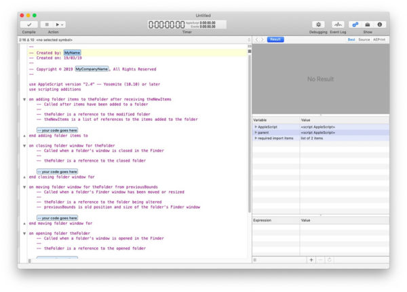Add a new expression with plus button

coord(311,260)
